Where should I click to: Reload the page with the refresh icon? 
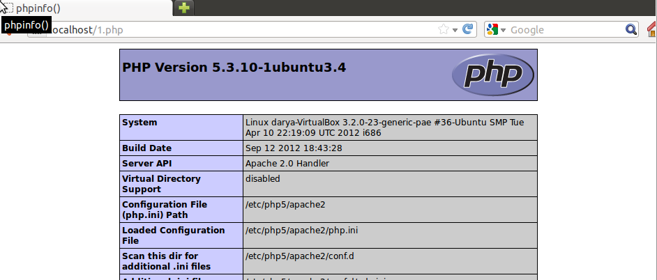point(467,29)
